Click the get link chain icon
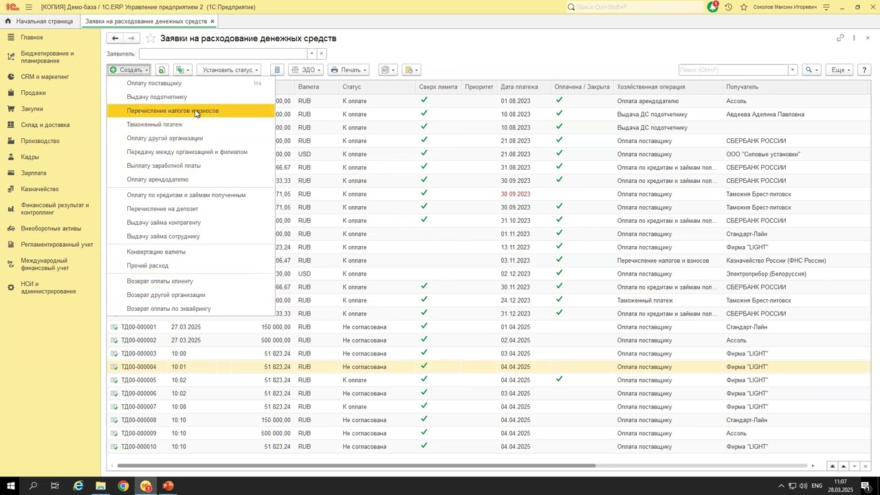 tap(840, 38)
